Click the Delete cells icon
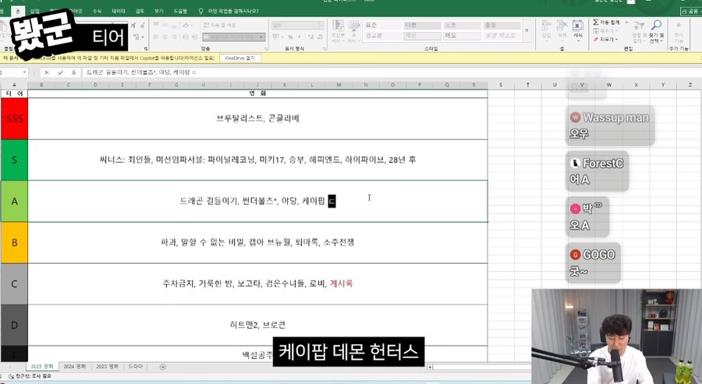This screenshot has width=702, height=384. 562,25
